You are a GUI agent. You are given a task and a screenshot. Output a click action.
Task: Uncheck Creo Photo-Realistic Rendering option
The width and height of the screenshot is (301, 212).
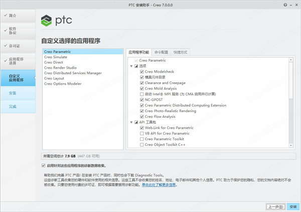pyautogui.click(x=141, y=111)
